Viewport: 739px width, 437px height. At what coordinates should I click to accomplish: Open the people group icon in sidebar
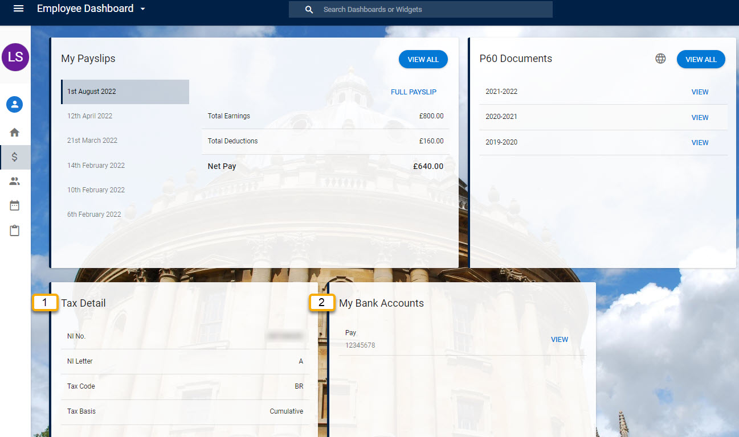14,182
